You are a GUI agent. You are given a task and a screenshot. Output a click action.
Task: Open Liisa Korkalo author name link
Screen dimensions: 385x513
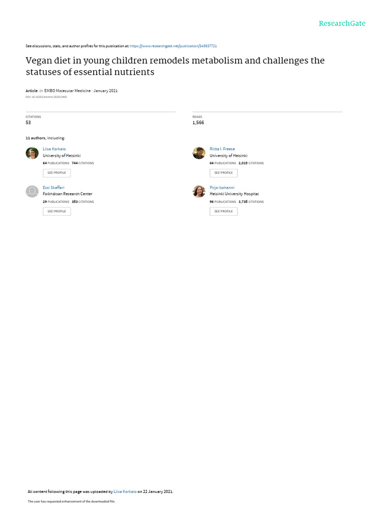click(x=54, y=149)
